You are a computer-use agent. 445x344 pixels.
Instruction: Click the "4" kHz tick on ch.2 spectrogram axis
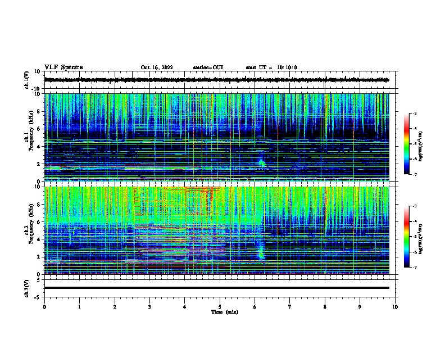click(39, 239)
